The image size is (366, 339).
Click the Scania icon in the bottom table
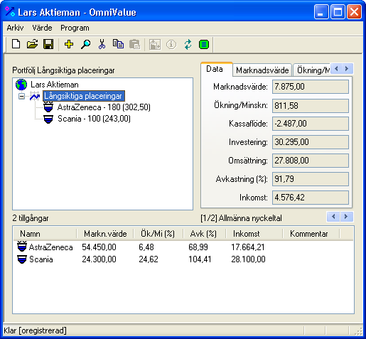(22, 259)
